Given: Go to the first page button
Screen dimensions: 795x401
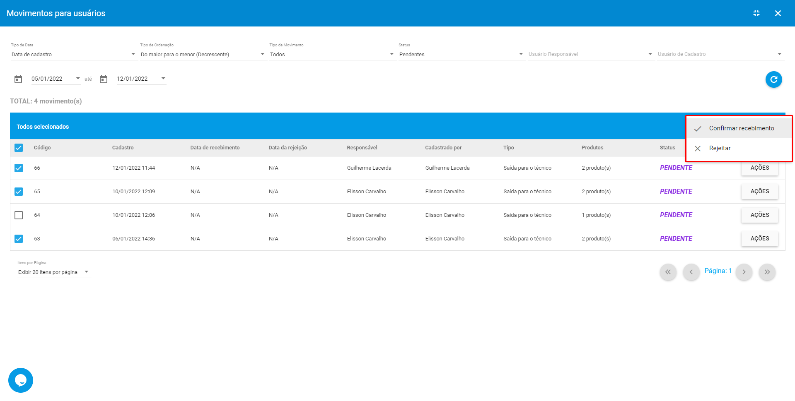Looking at the screenshot, I should coord(668,272).
